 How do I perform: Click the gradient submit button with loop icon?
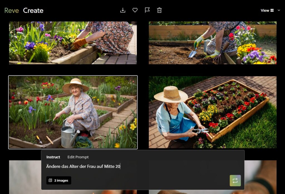[x=235, y=180]
